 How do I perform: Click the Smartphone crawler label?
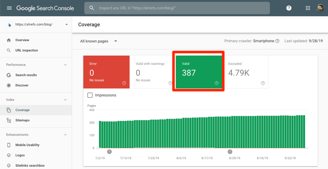(263, 41)
